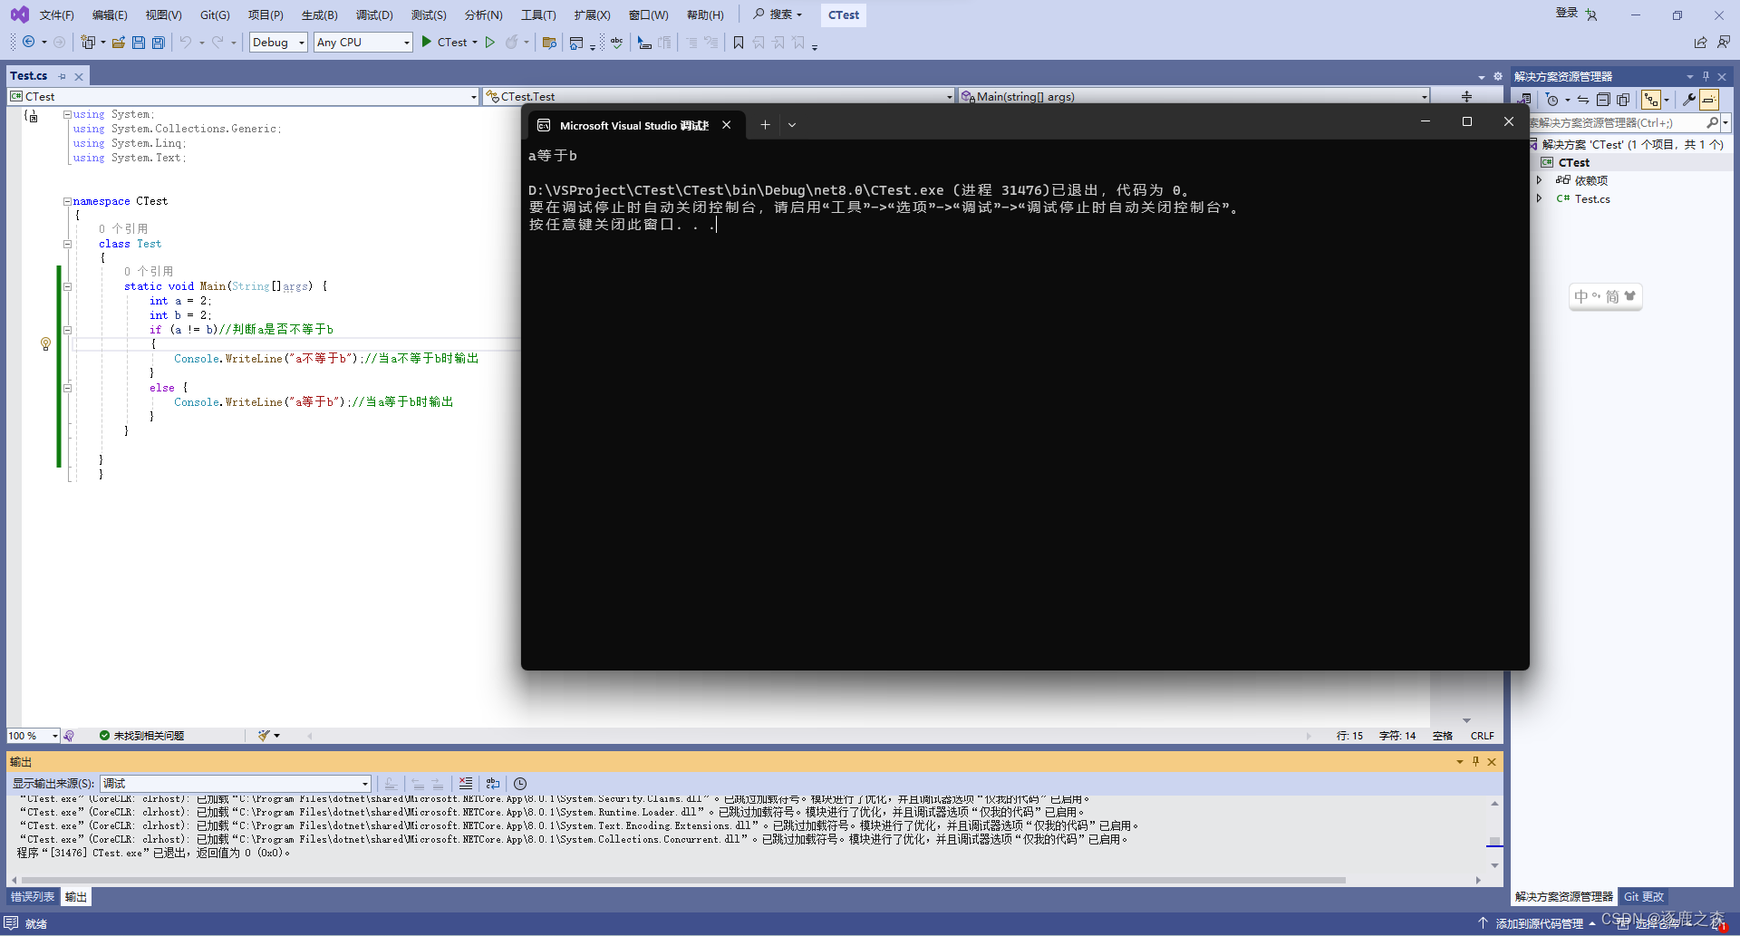Close the Microsoft Visual Studio debug console tab
1740x936 pixels.
click(x=727, y=125)
